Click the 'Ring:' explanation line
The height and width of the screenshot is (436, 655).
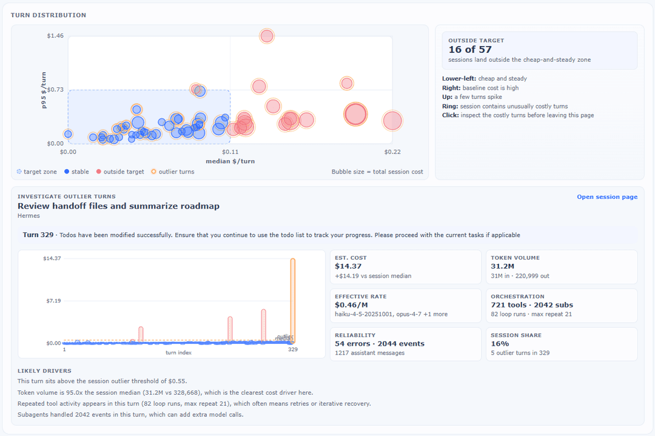coord(505,106)
